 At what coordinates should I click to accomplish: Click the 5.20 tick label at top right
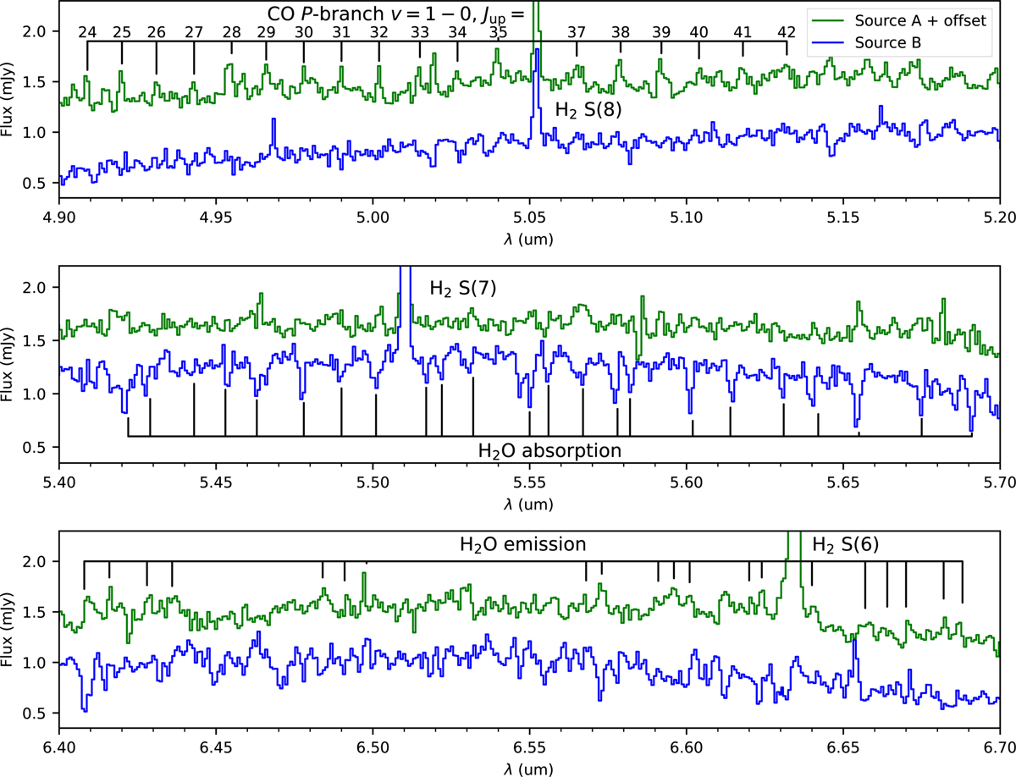point(999,218)
